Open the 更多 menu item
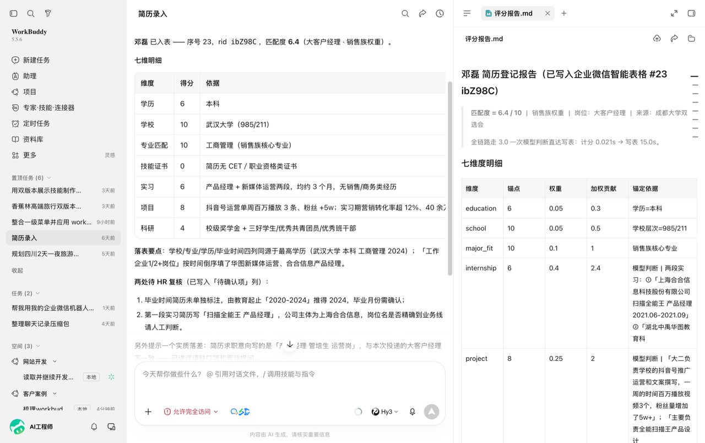 coord(63,155)
